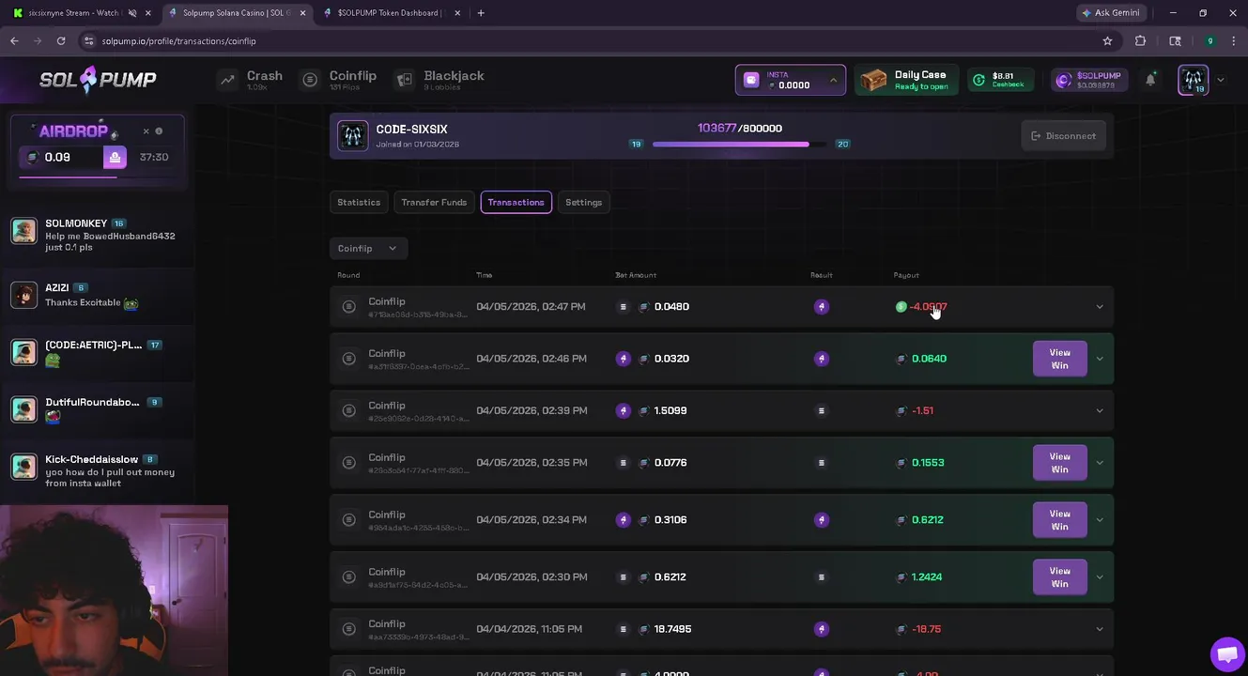
Task: Click the SOL PUMP logo
Action: pos(98,80)
